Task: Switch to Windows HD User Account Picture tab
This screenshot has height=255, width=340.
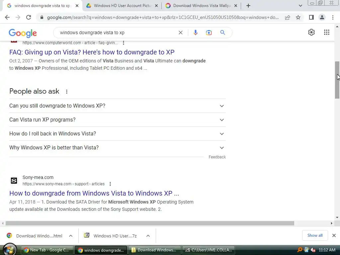Action: point(123,6)
